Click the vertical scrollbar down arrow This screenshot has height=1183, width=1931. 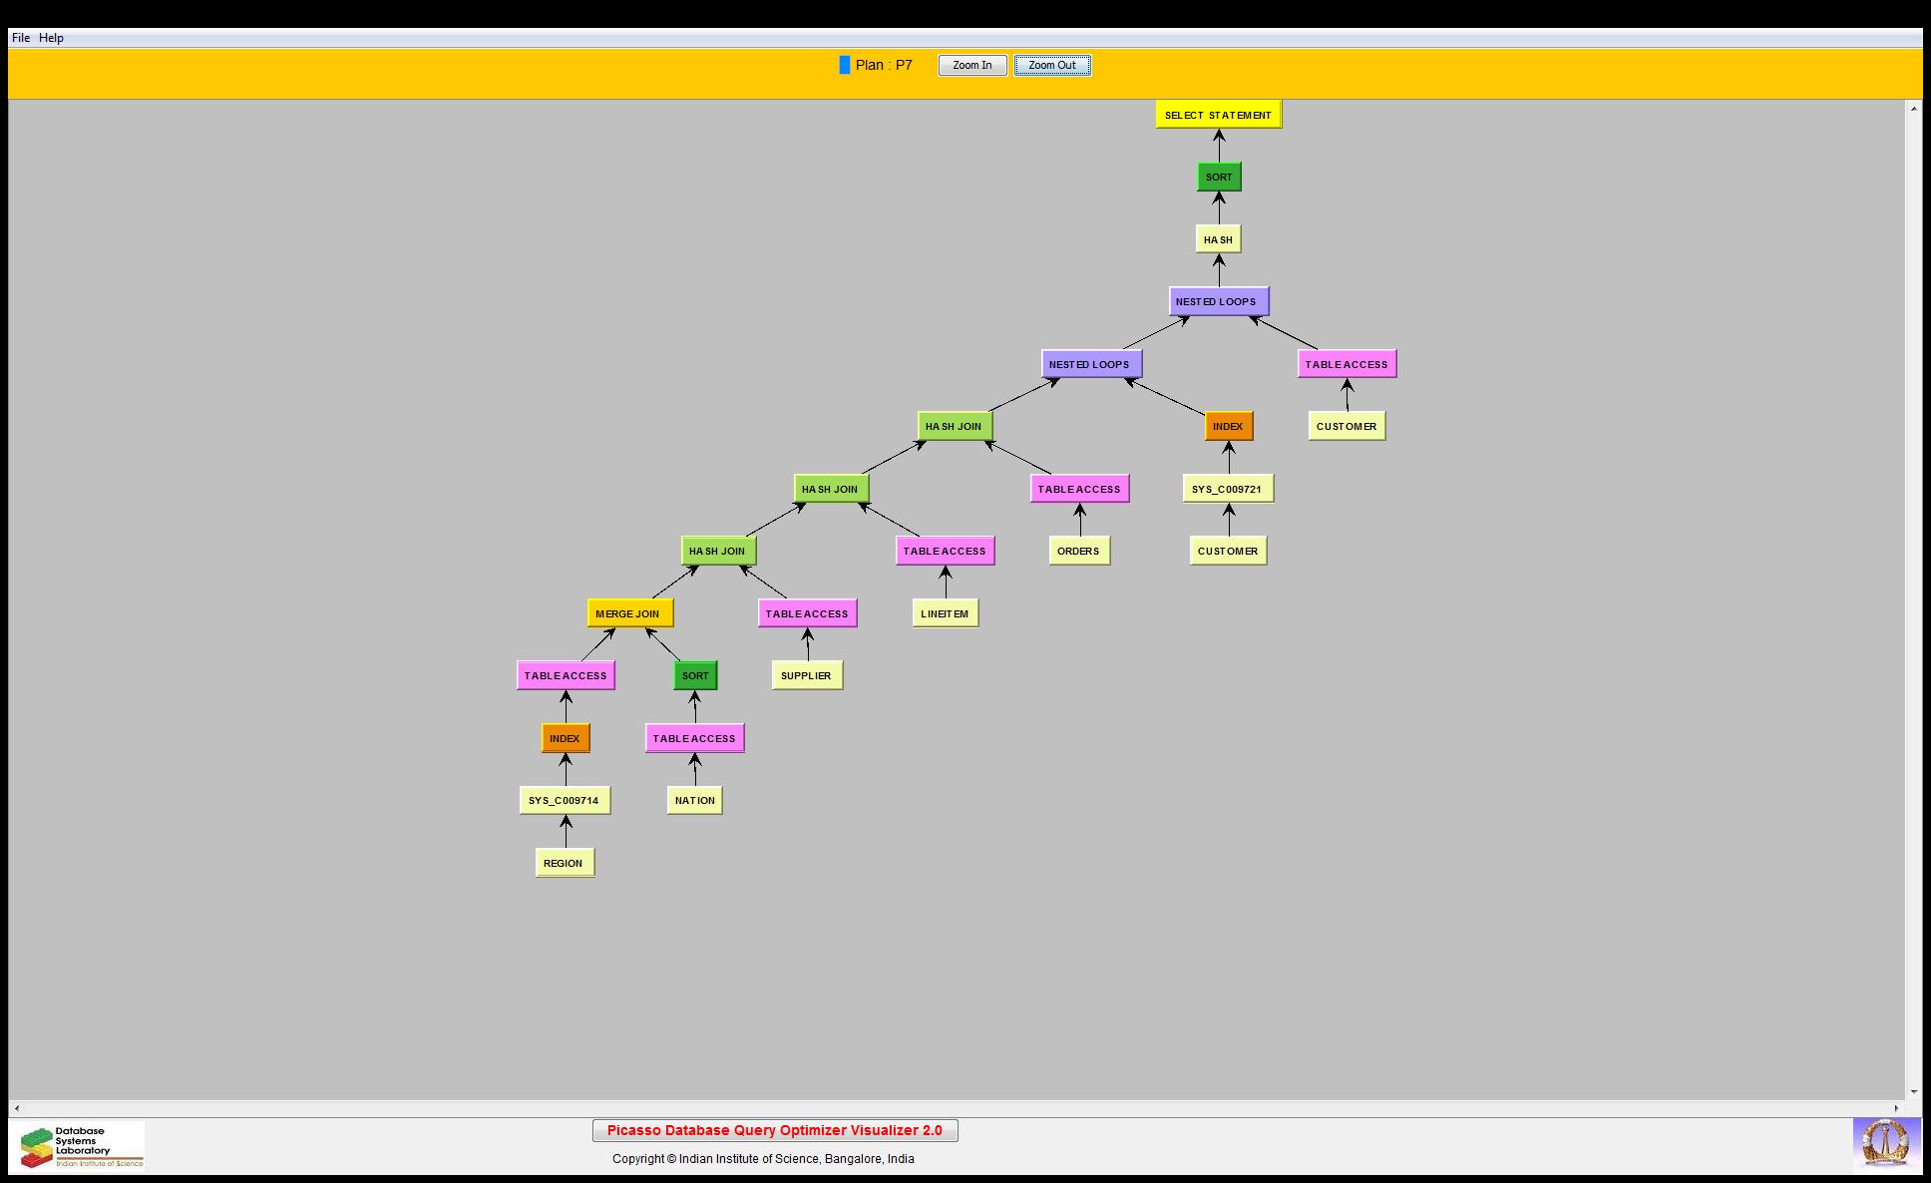pyautogui.click(x=1913, y=1091)
